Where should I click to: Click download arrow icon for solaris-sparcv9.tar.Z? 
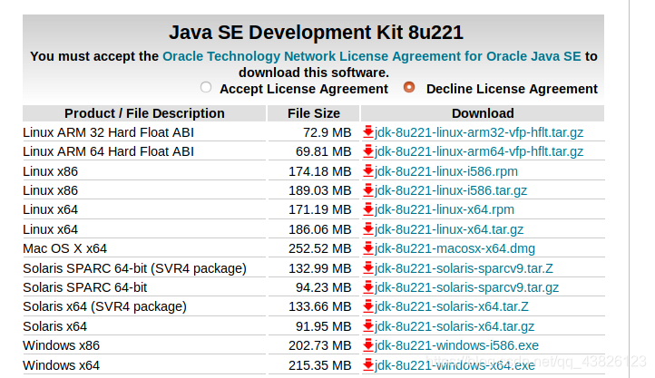point(368,267)
